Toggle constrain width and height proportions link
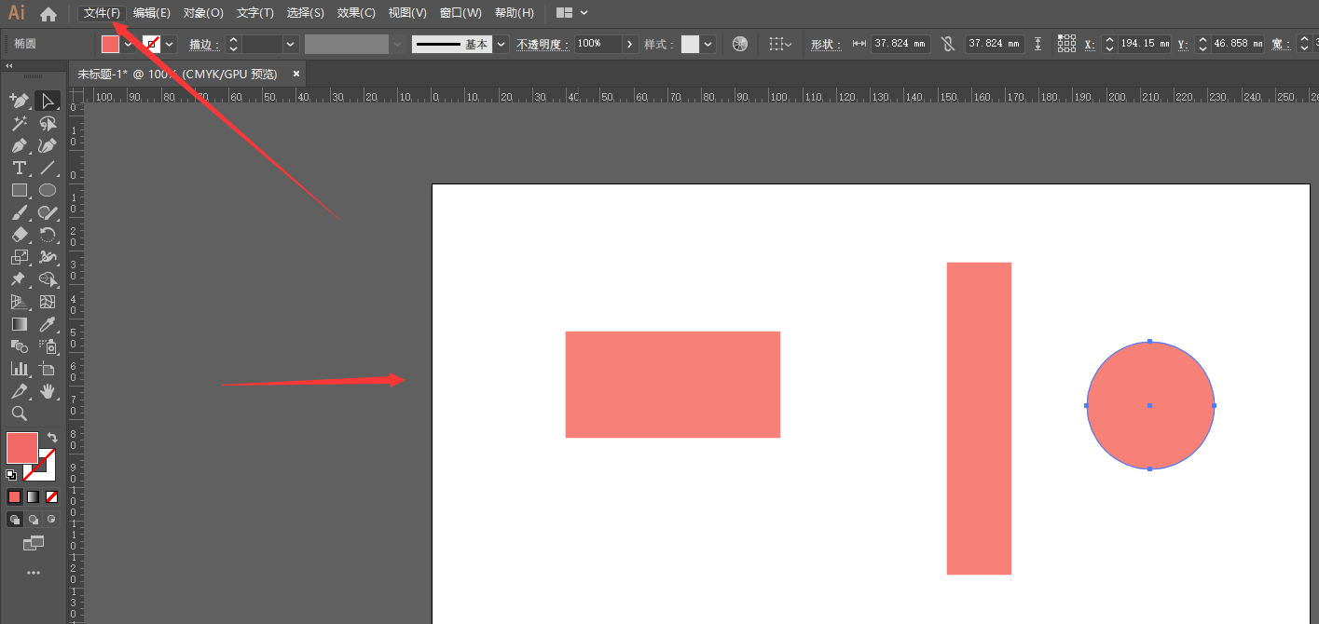This screenshot has width=1319, height=624. coord(948,44)
